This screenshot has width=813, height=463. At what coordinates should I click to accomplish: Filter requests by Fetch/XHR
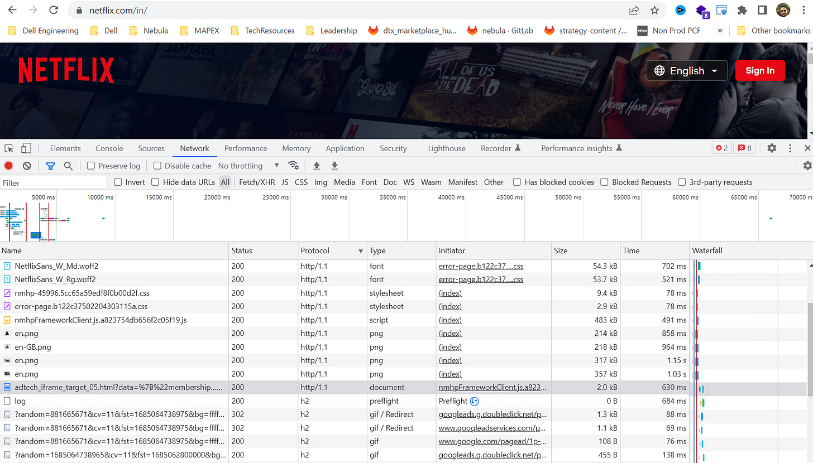(257, 182)
